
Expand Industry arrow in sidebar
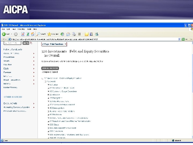tap(34, 84)
